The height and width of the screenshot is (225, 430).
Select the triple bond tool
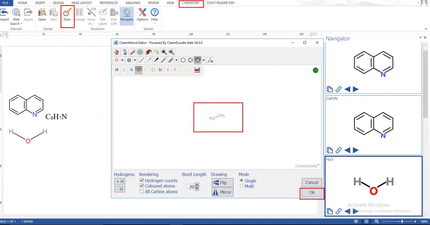pyautogui.click(x=171, y=60)
